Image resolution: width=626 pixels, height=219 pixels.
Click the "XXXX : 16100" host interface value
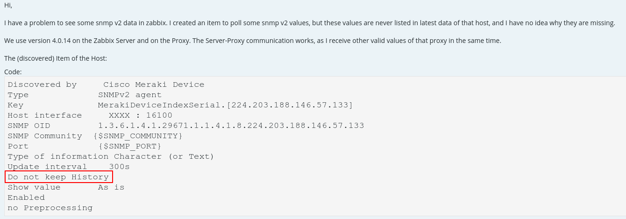pos(140,115)
